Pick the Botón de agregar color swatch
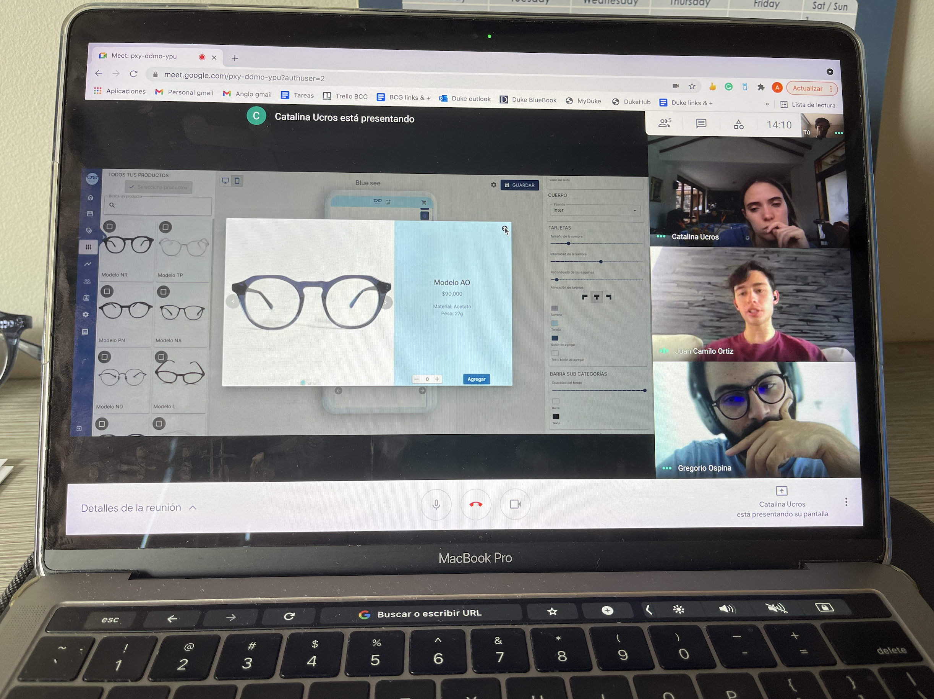Viewport: 934px width, 699px height. click(555, 338)
